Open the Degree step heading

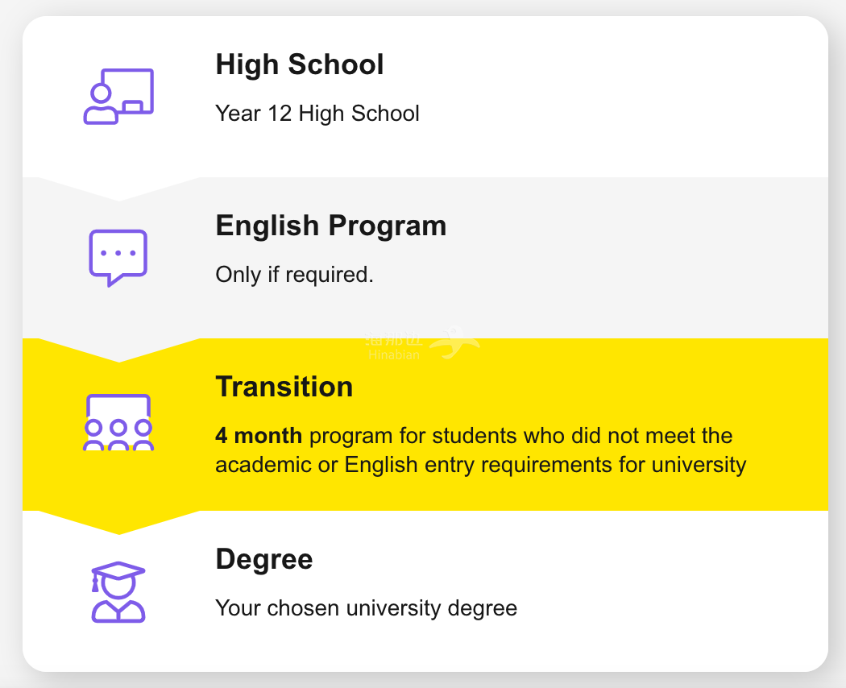pos(263,559)
